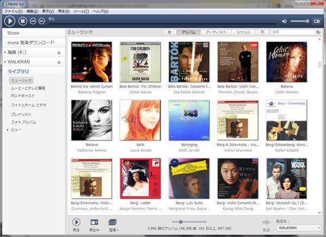This screenshot has height=237, width=326.
Task: Switch to the 年 year tab
Action: point(262,32)
